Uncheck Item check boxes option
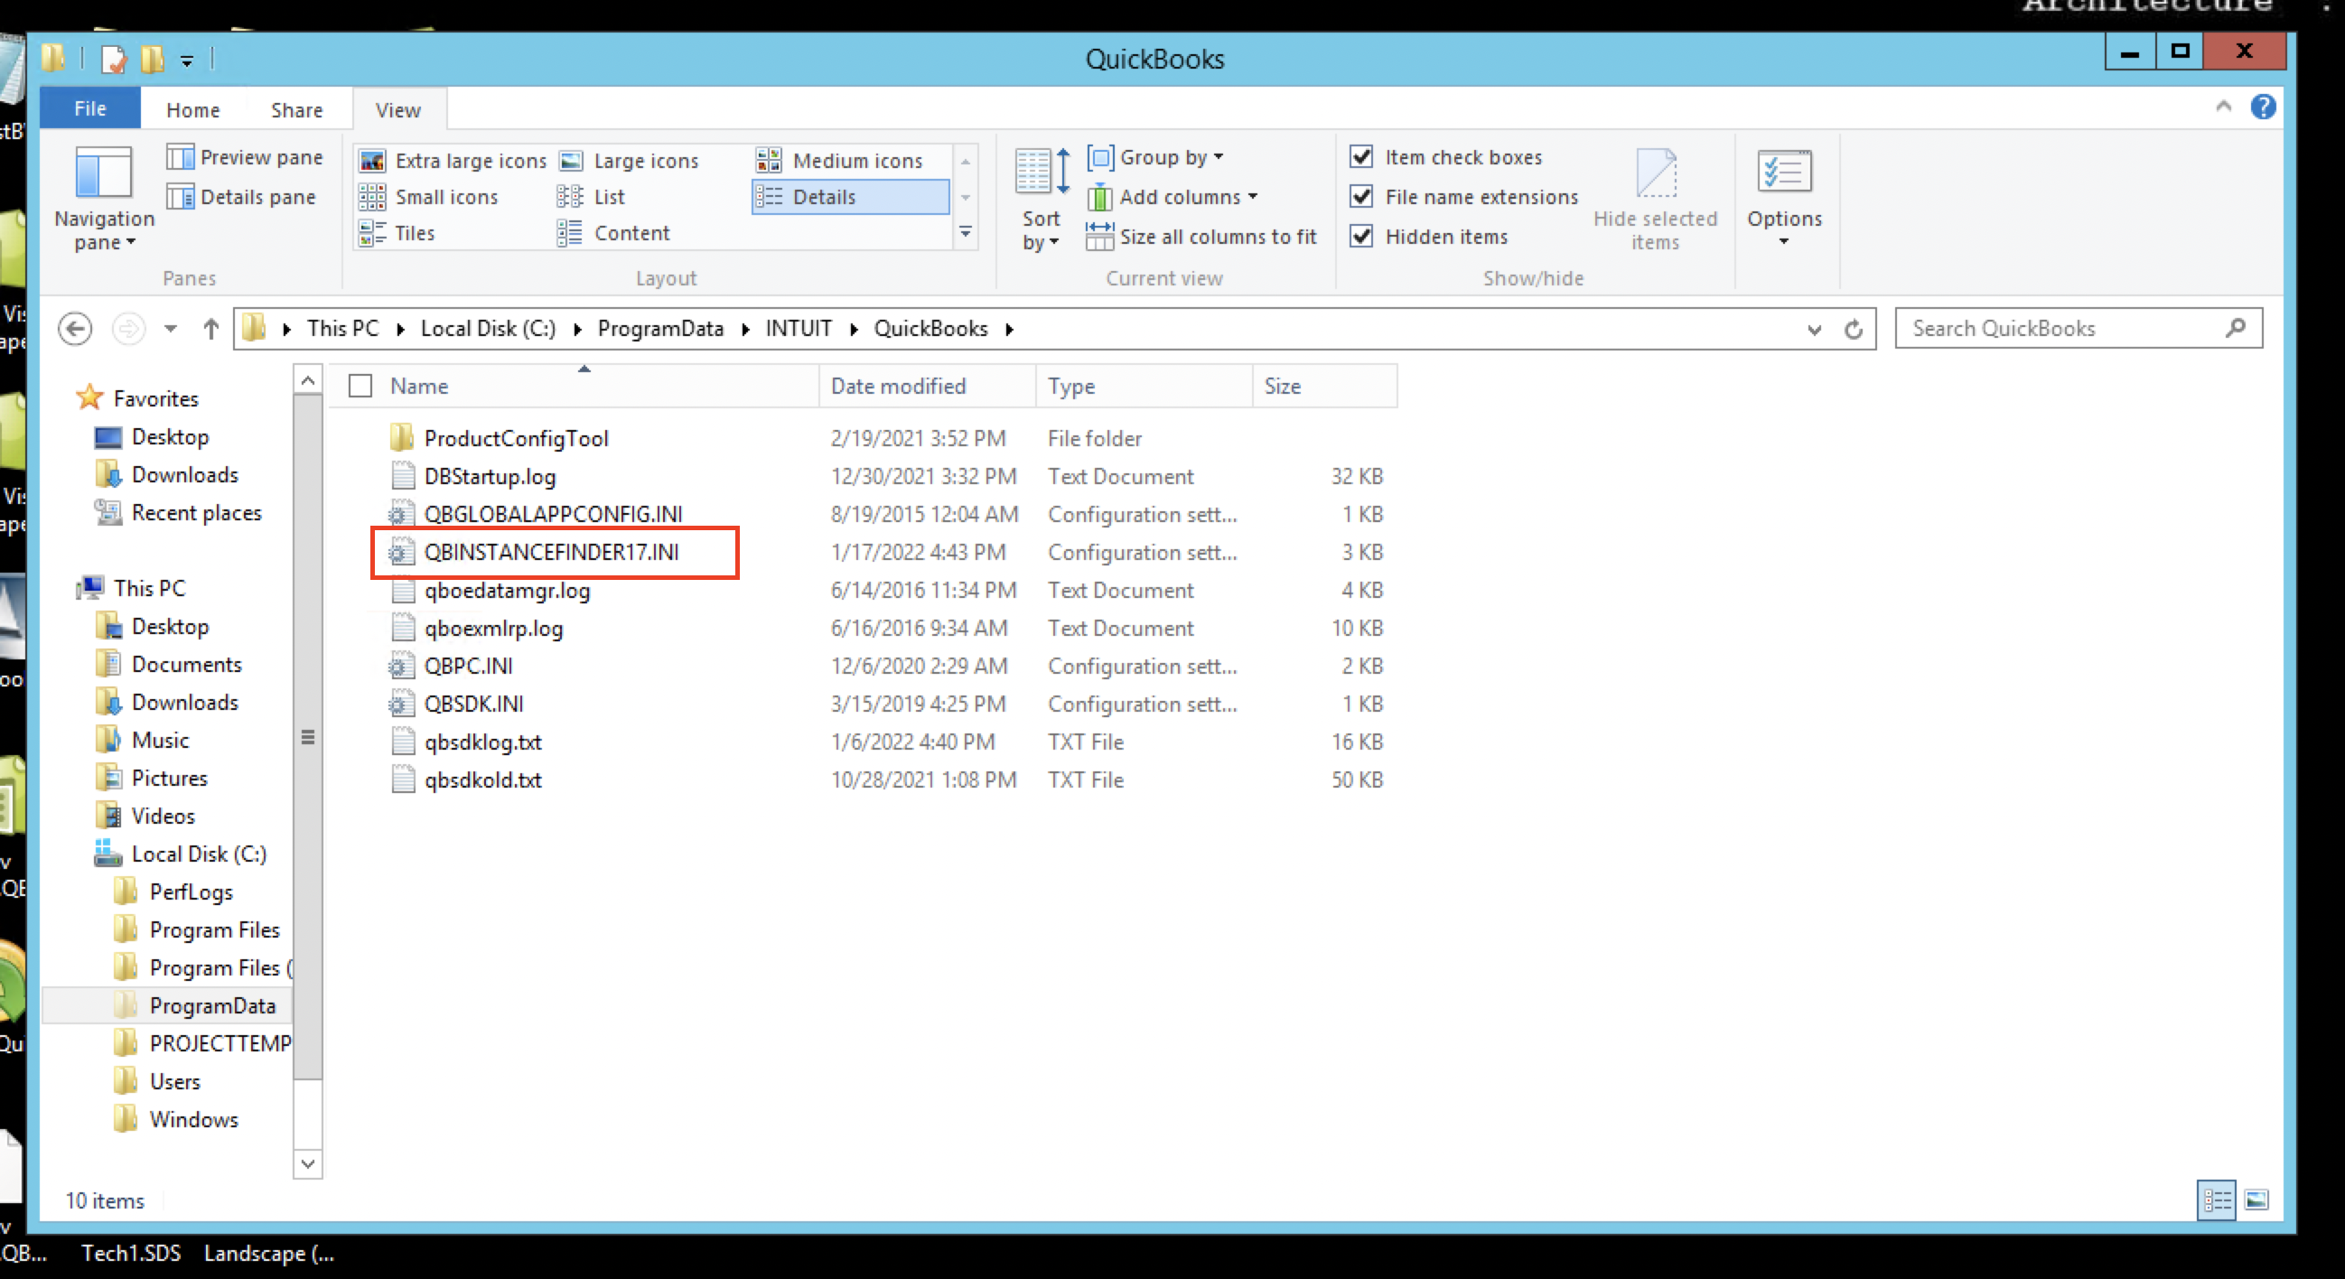Viewport: 2345px width, 1279px height. [1361, 156]
